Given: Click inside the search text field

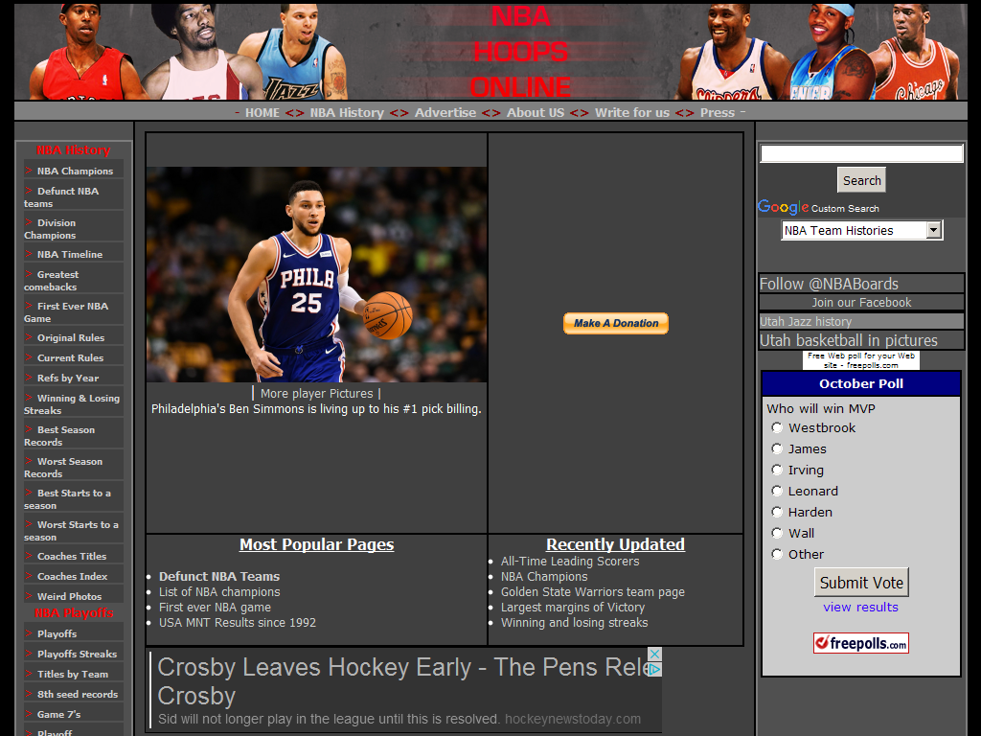Looking at the screenshot, I should click(x=860, y=153).
